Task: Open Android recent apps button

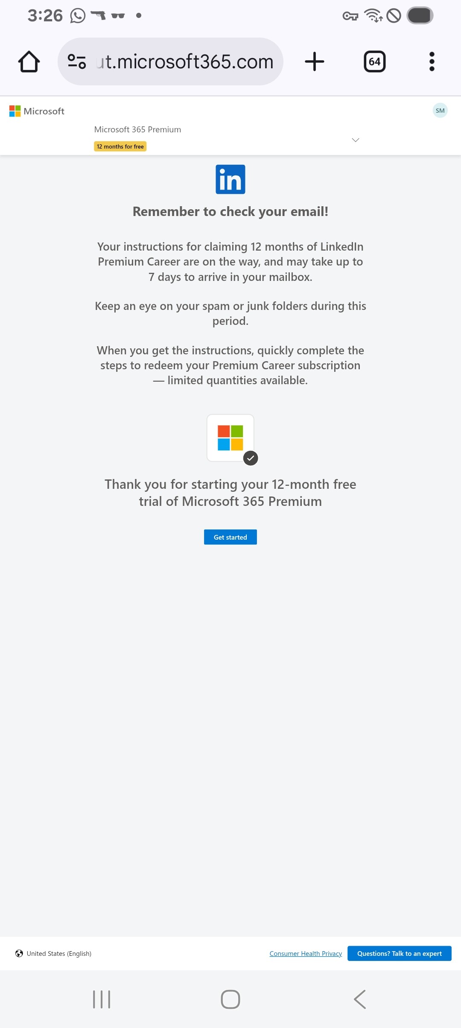Action: [x=102, y=999]
